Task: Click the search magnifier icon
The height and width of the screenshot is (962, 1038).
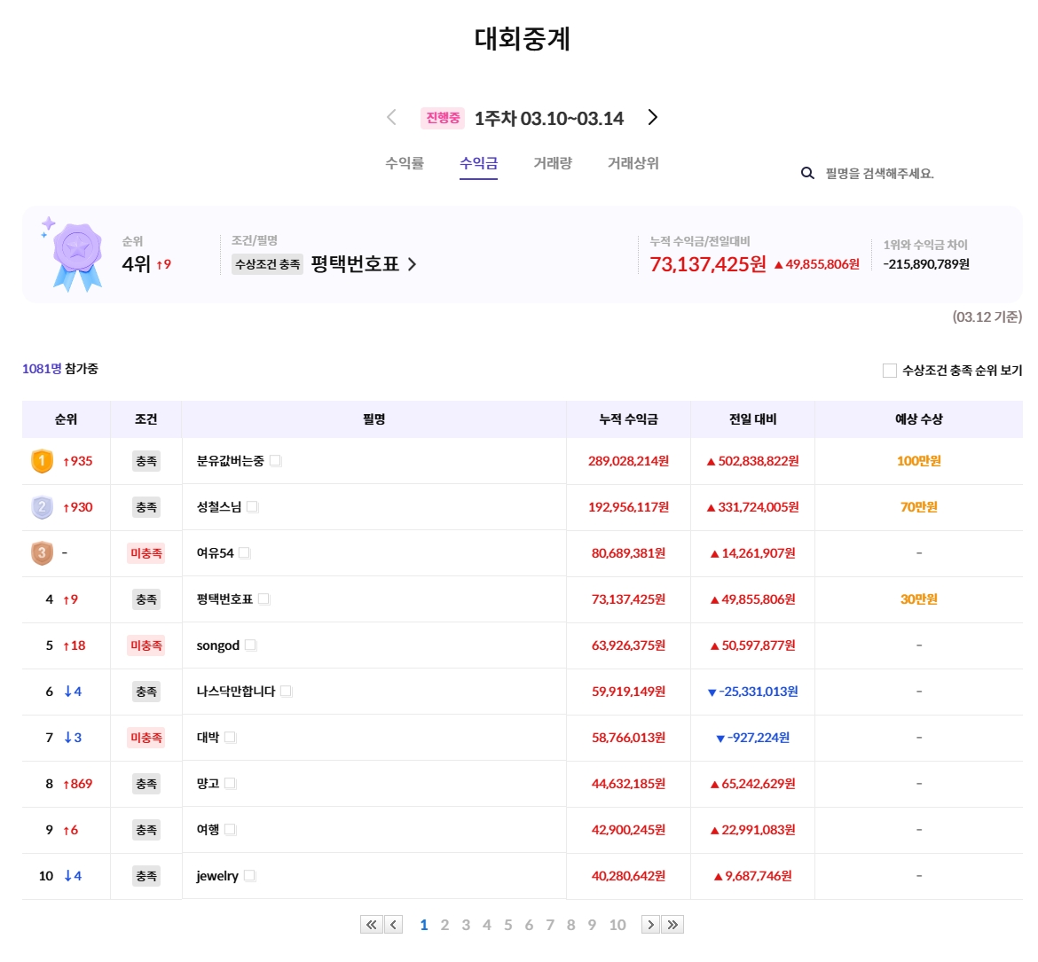Action: [x=807, y=174]
